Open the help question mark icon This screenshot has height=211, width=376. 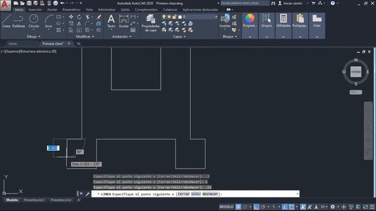333,3
